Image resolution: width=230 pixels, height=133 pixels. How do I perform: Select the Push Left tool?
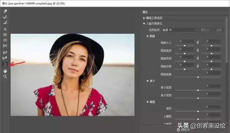[x=5, y=45]
